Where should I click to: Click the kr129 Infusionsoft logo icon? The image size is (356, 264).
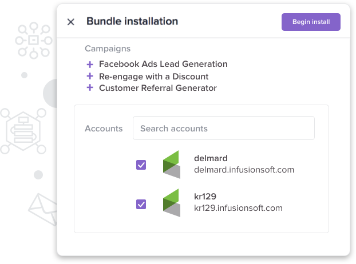[172, 203]
